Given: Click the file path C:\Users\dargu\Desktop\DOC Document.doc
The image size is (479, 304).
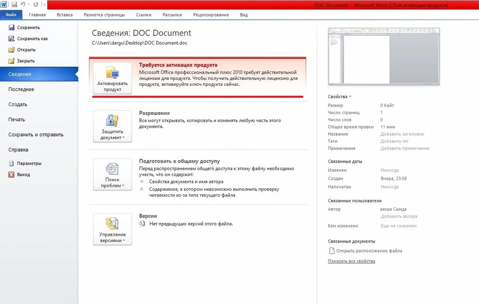Looking at the screenshot, I should click(x=139, y=43).
